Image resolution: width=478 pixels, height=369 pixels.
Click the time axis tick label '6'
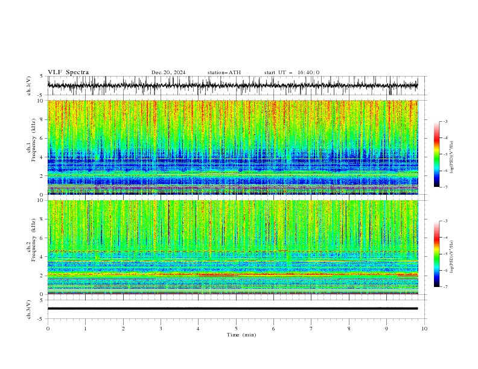click(273, 329)
